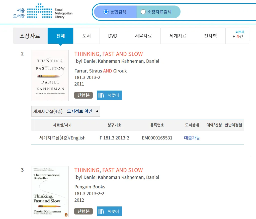The width and height of the screenshot is (256, 219).
Task: Collapse the 세계자료실(4층) 도서정보 확인 panel
Action: (x=66, y=111)
